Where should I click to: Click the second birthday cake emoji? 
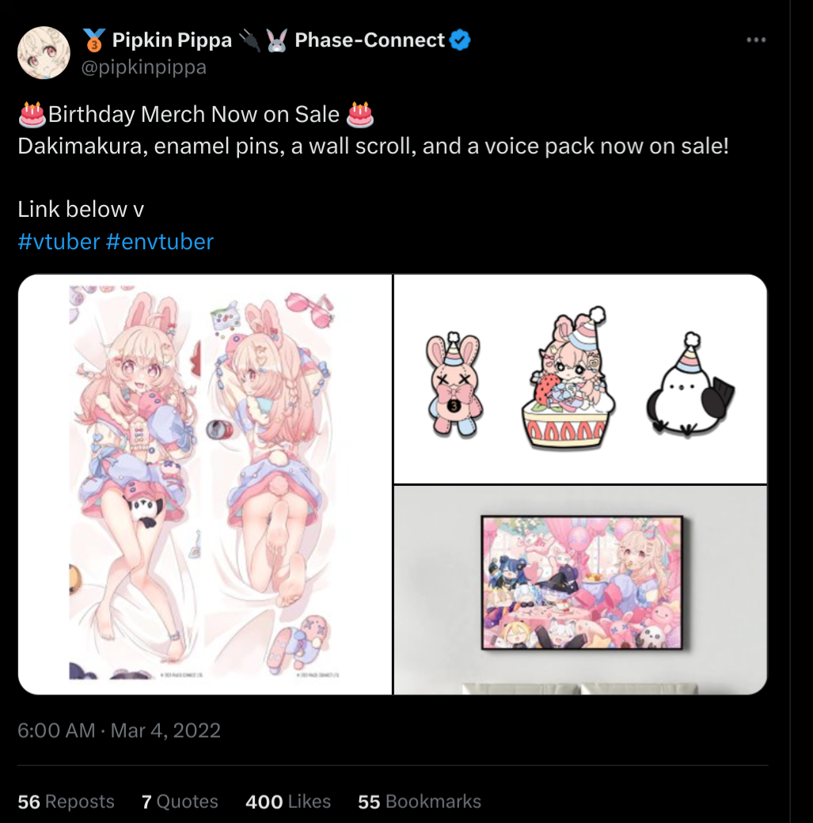click(x=359, y=115)
